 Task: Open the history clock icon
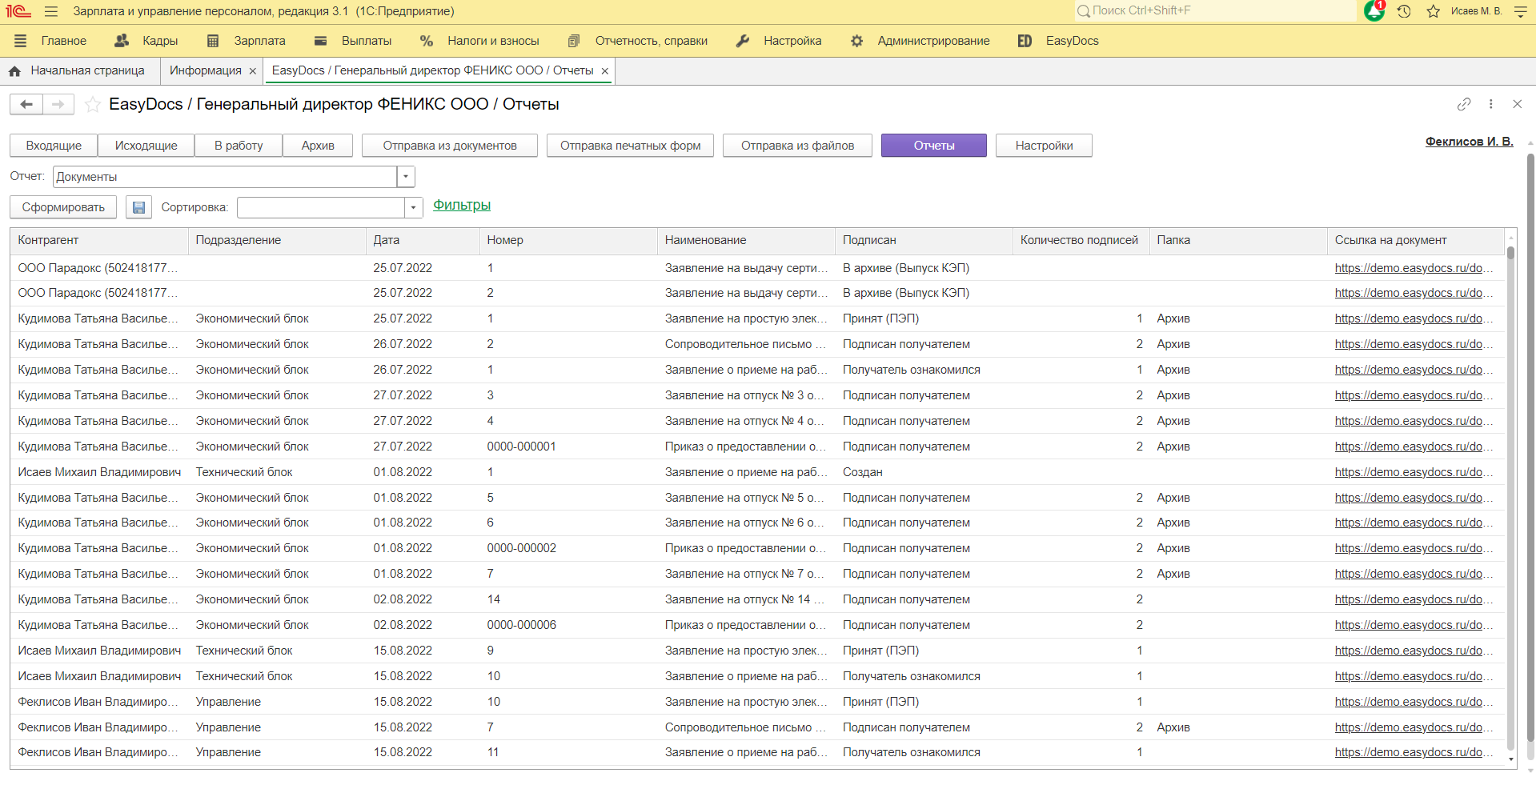pos(1404,11)
